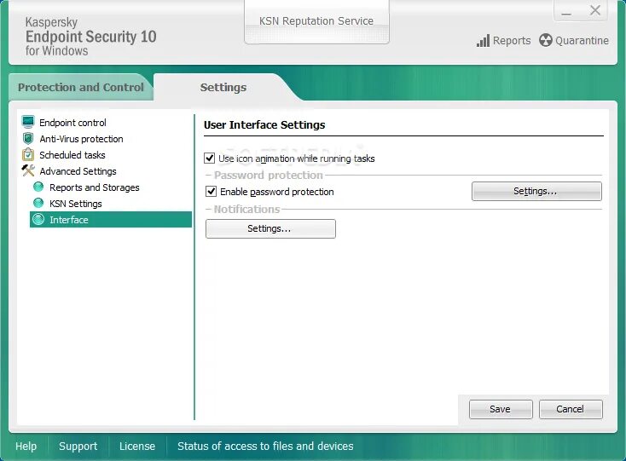The height and width of the screenshot is (461, 626).
Task: Select Endpoint control in the tree
Action: [x=72, y=123]
